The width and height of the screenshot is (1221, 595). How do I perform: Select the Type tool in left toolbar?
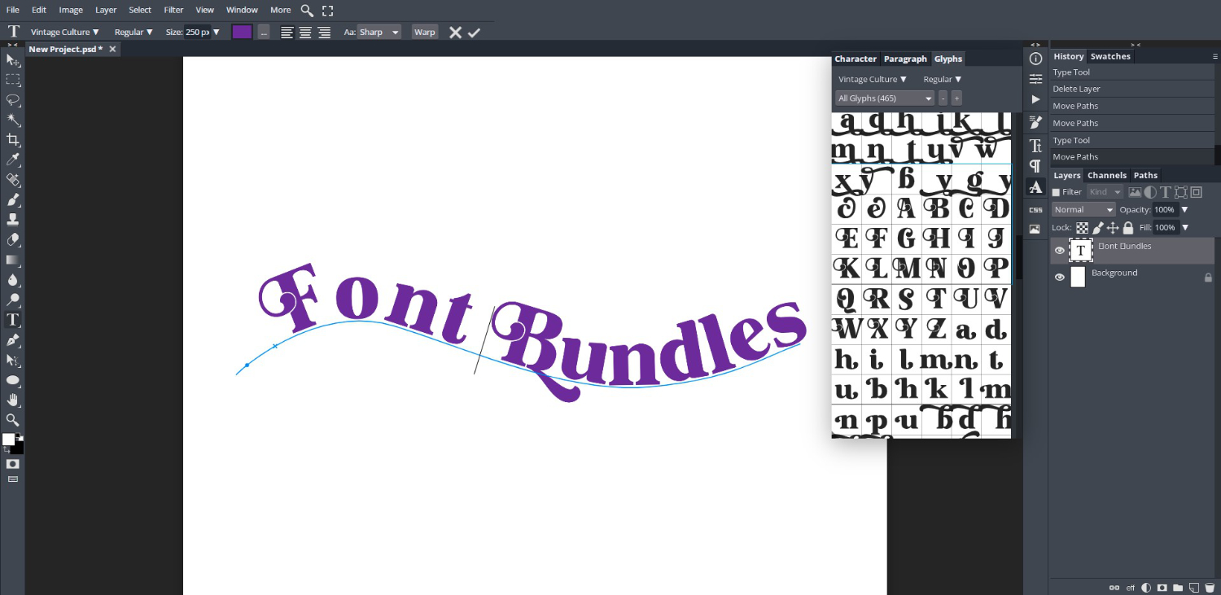click(13, 320)
